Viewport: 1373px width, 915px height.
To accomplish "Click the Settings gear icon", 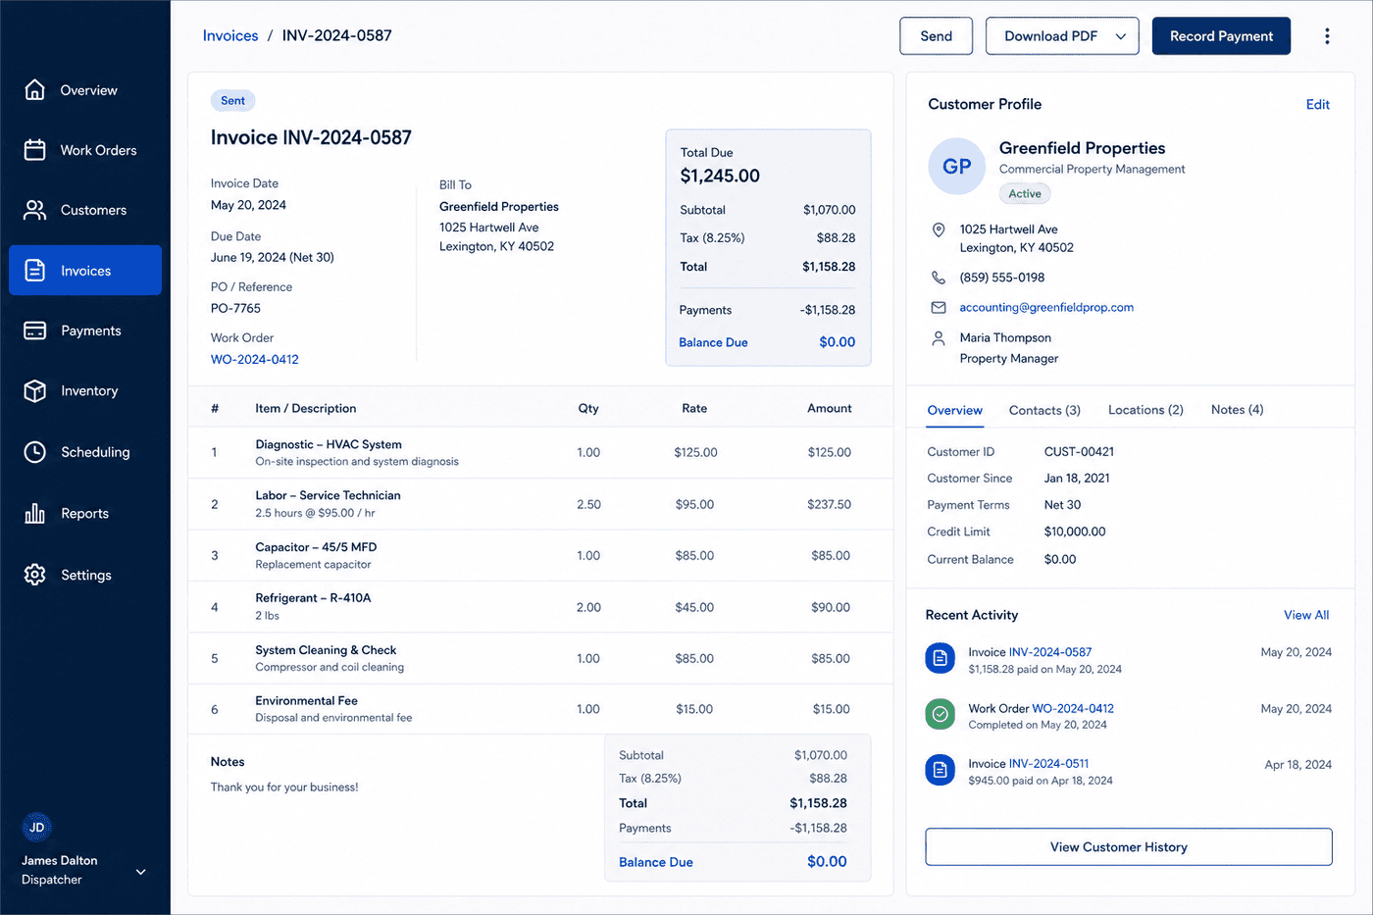I will (x=34, y=575).
